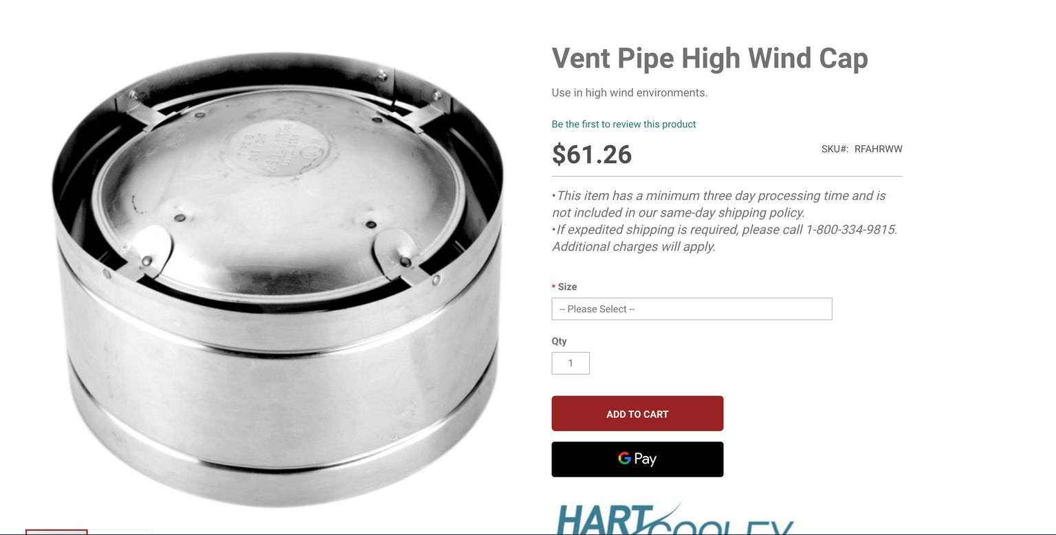The height and width of the screenshot is (535, 1056).
Task: Click the red required asterisk beside Size
Action: pos(553,287)
